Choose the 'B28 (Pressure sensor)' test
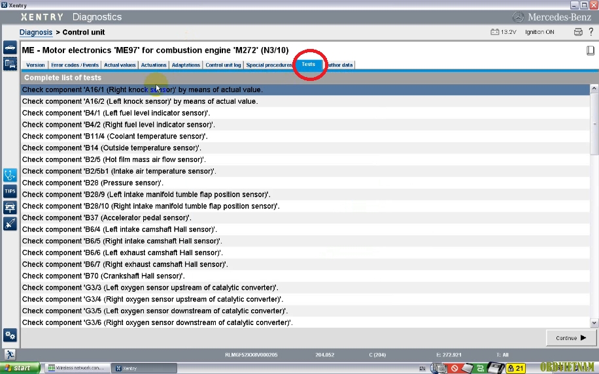The width and height of the screenshot is (599, 374). click(x=305, y=183)
